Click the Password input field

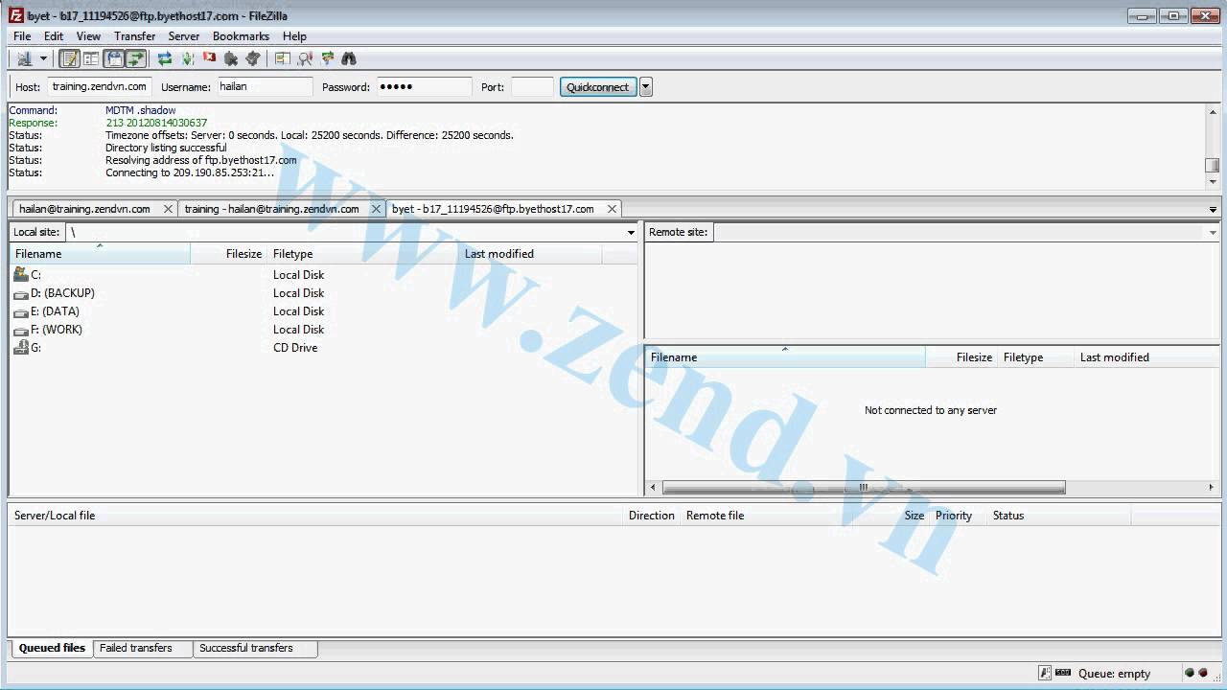(x=424, y=86)
